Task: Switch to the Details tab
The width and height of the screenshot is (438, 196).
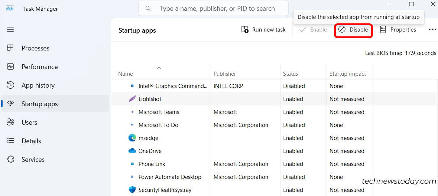Action: coord(55,141)
